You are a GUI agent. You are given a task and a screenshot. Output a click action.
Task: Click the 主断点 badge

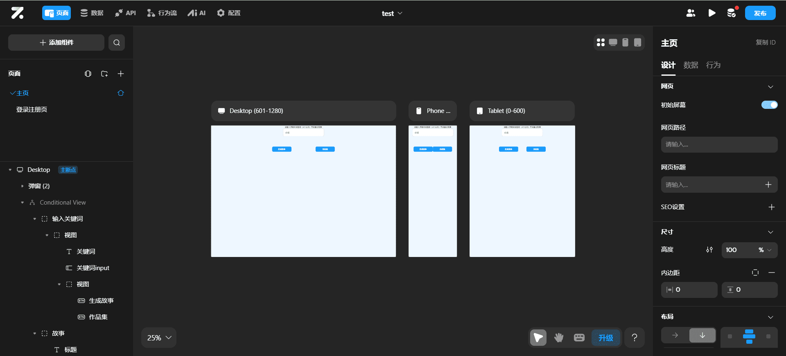(x=68, y=170)
